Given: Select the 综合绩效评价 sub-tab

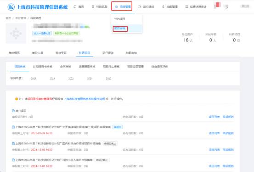Looking at the screenshot, I should click(160, 66).
